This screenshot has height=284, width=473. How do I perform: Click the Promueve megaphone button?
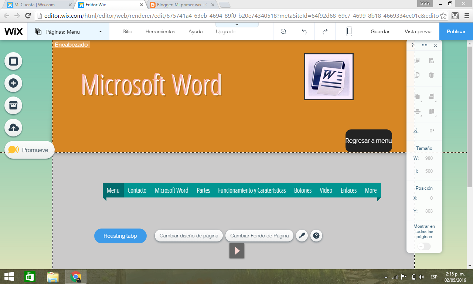30,150
